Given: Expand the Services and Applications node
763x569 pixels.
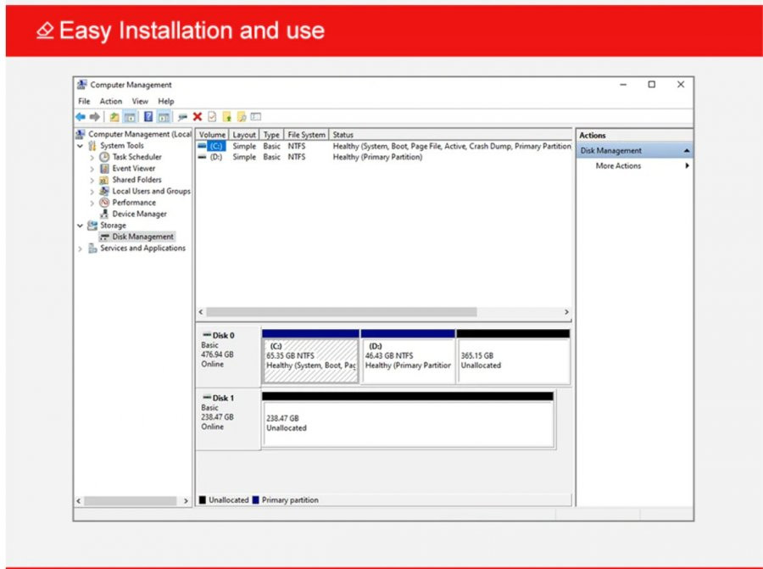Looking at the screenshot, I should coord(81,248).
